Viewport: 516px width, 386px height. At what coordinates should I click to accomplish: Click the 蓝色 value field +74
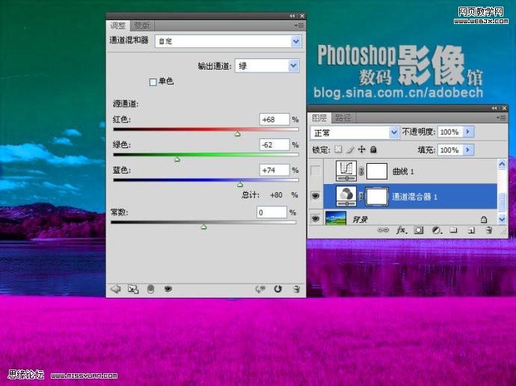274,170
